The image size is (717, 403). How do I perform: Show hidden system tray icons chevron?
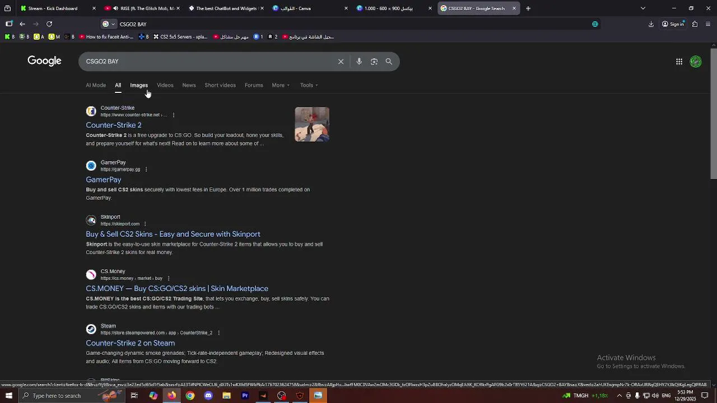619,396
